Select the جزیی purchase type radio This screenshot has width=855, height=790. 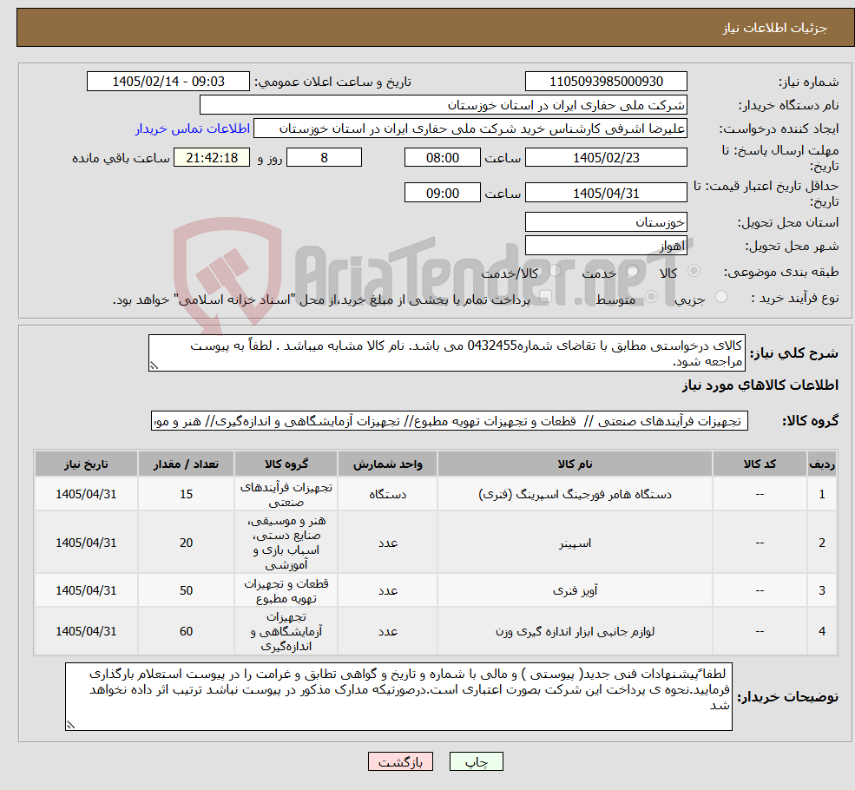tap(721, 297)
